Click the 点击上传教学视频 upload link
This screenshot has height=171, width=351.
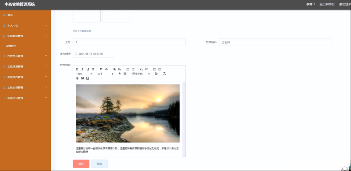(82, 31)
